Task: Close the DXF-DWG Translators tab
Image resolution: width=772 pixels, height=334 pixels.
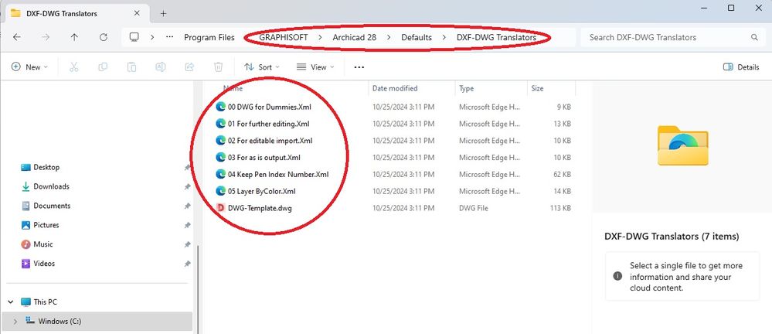Action: 137,13
